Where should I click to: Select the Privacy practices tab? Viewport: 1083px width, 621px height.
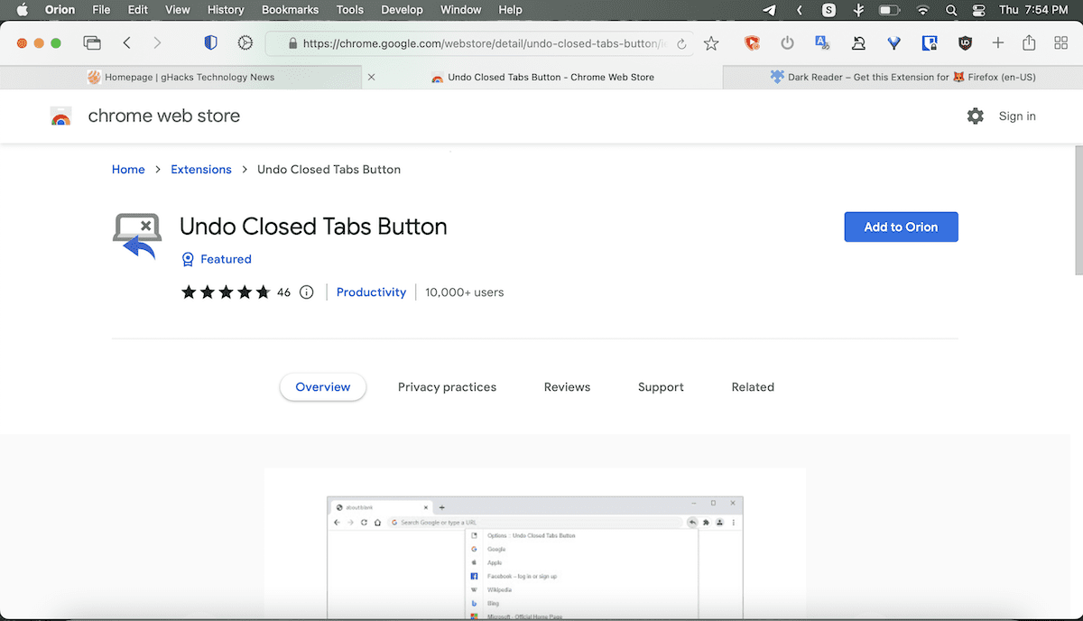tap(447, 387)
